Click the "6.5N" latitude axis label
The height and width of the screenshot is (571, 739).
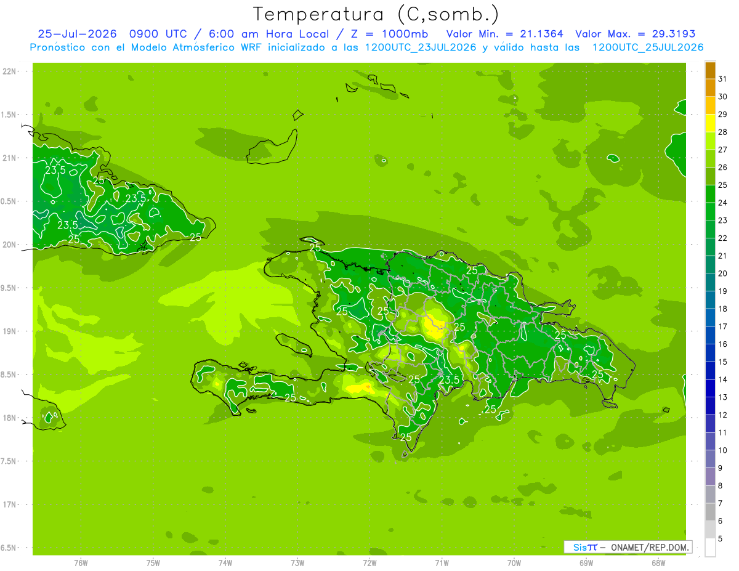[x=9, y=548]
